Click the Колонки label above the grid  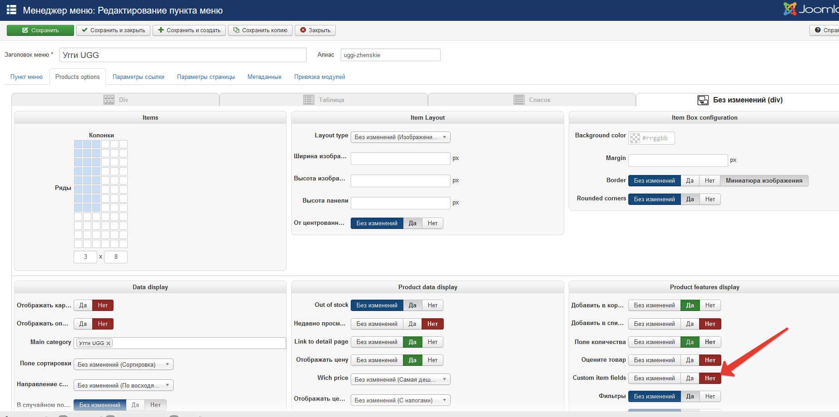click(x=101, y=136)
